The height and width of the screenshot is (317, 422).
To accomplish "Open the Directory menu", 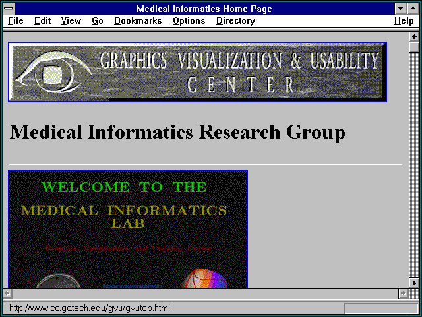I will 236,21.
